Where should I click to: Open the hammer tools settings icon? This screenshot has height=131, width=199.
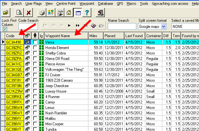click(60, 12)
